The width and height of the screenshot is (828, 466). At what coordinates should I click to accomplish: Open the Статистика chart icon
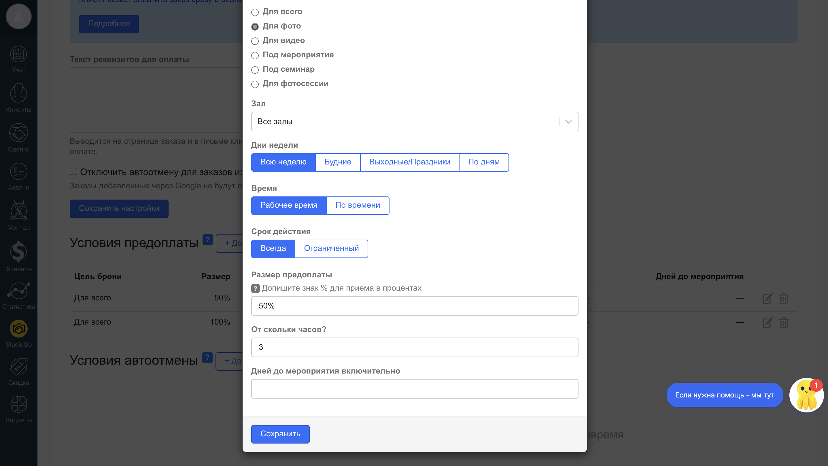click(18, 291)
